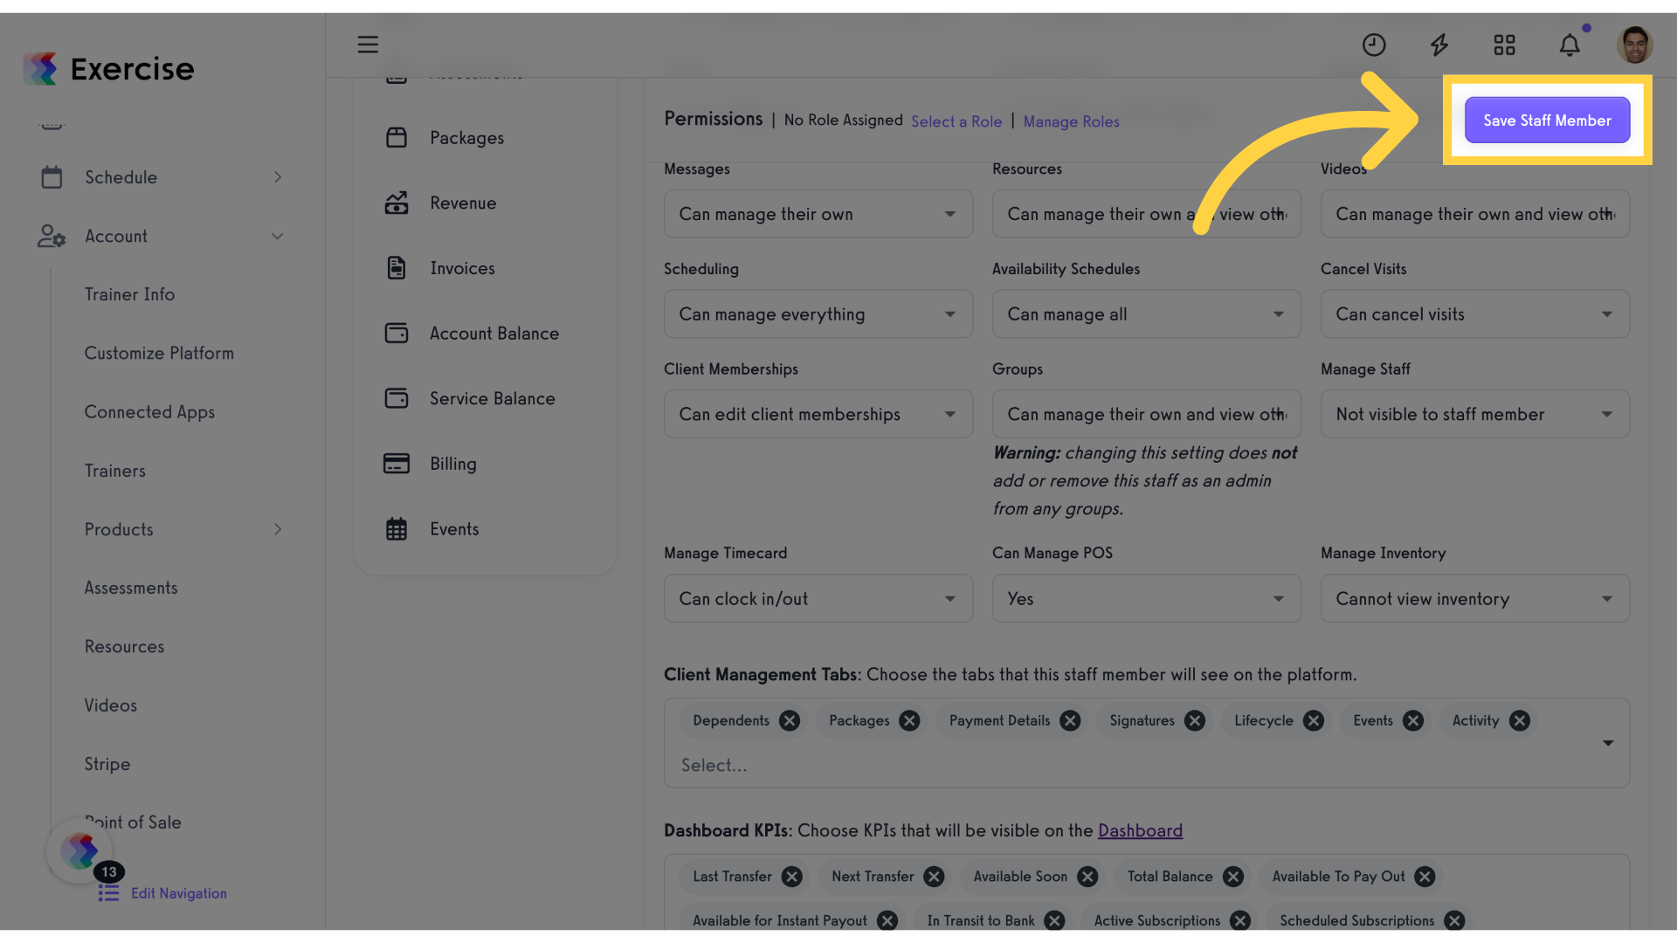This screenshot has width=1677, height=943.
Task: Remove the Activity tag
Action: point(1520,720)
